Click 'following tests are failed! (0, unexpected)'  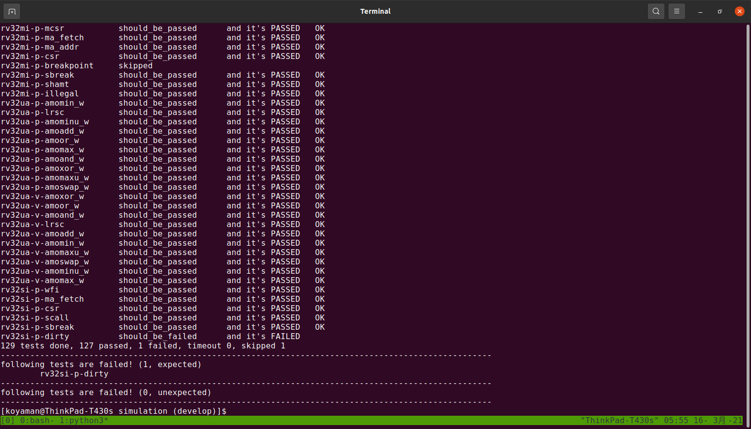(x=106, y=393)
